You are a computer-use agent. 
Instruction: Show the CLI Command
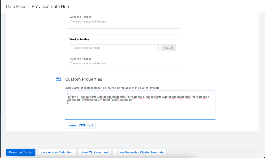tap(94, 152)
